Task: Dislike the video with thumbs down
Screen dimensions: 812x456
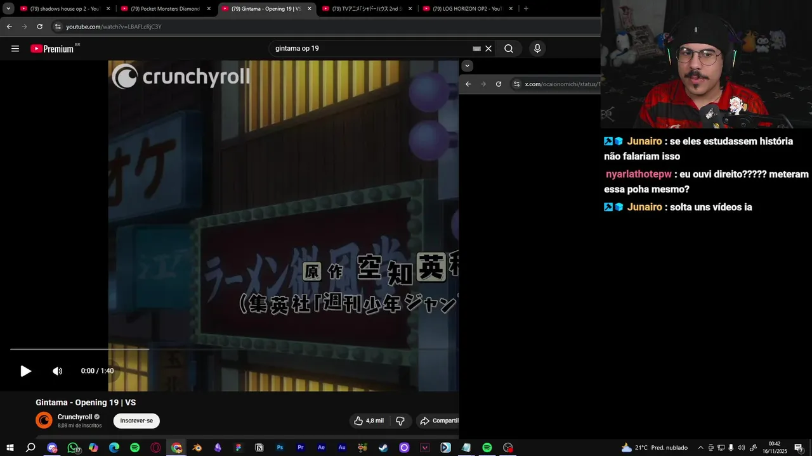Action: (400, 421)
